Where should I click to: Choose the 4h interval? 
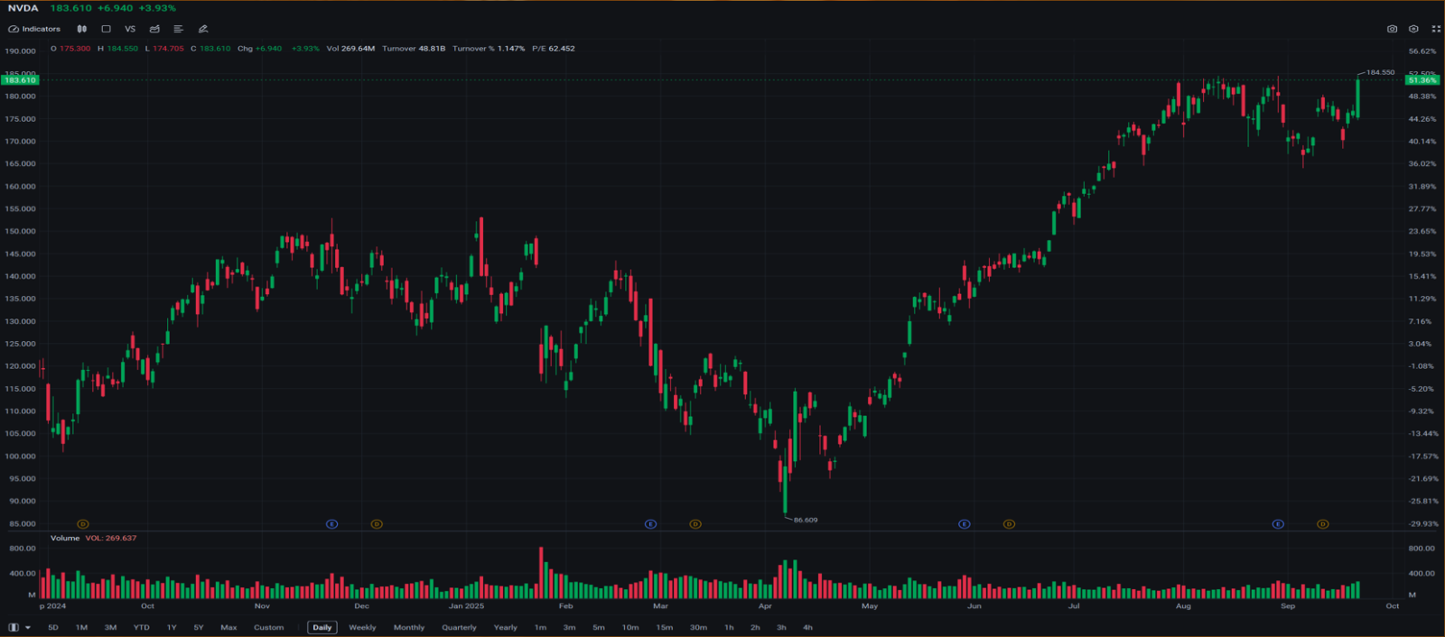[x=807, y=627]
